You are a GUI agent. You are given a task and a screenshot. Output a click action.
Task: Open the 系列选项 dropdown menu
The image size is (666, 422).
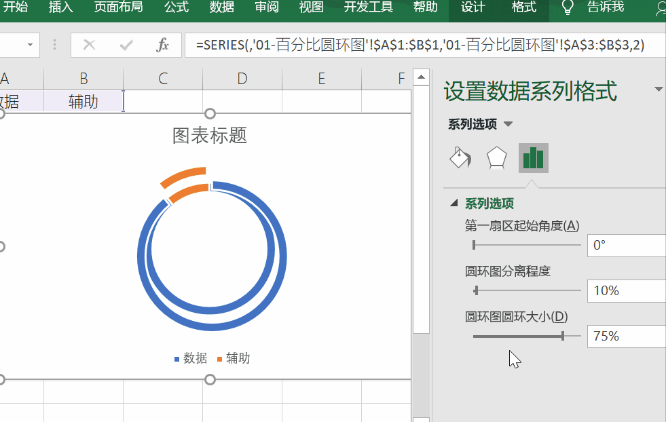(x=508, y=124)
